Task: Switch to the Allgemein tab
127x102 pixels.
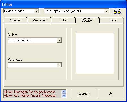Action: [16, 20]
